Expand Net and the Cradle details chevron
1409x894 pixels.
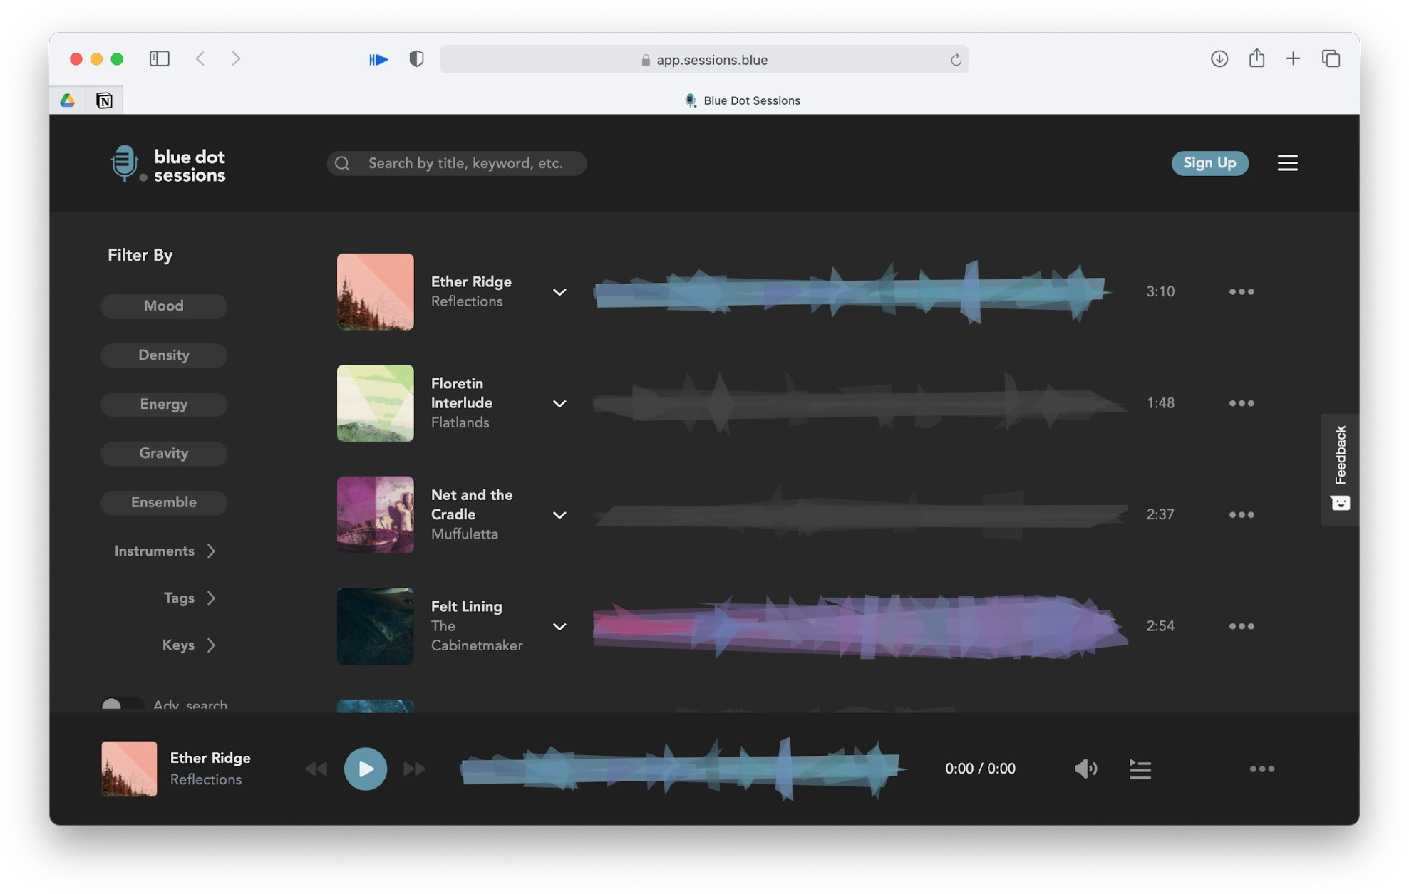[x=559, y=515]
